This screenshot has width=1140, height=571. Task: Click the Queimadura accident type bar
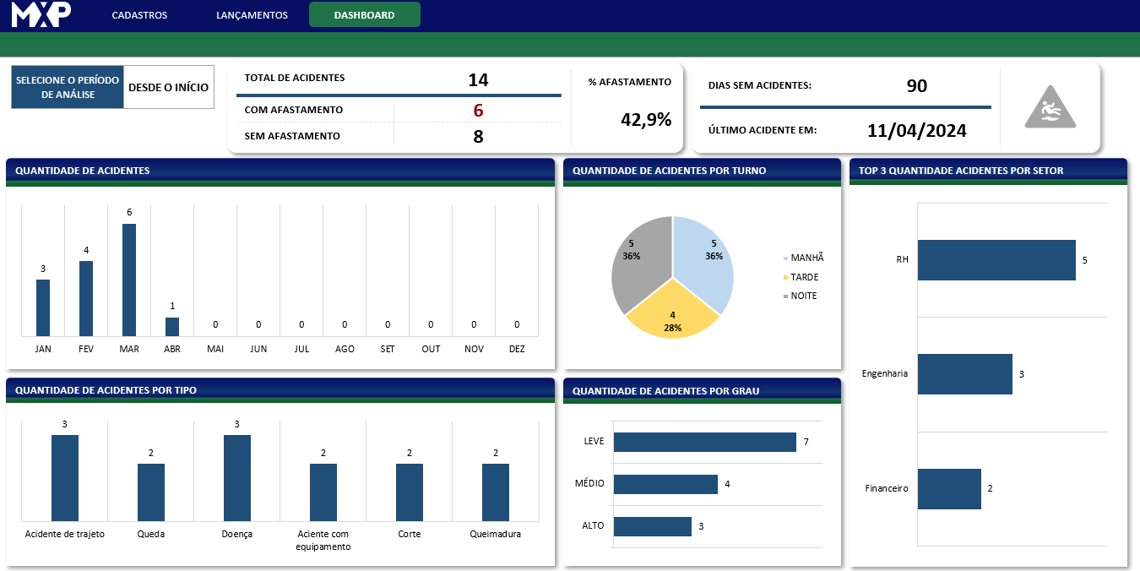(x=496, y=492)
